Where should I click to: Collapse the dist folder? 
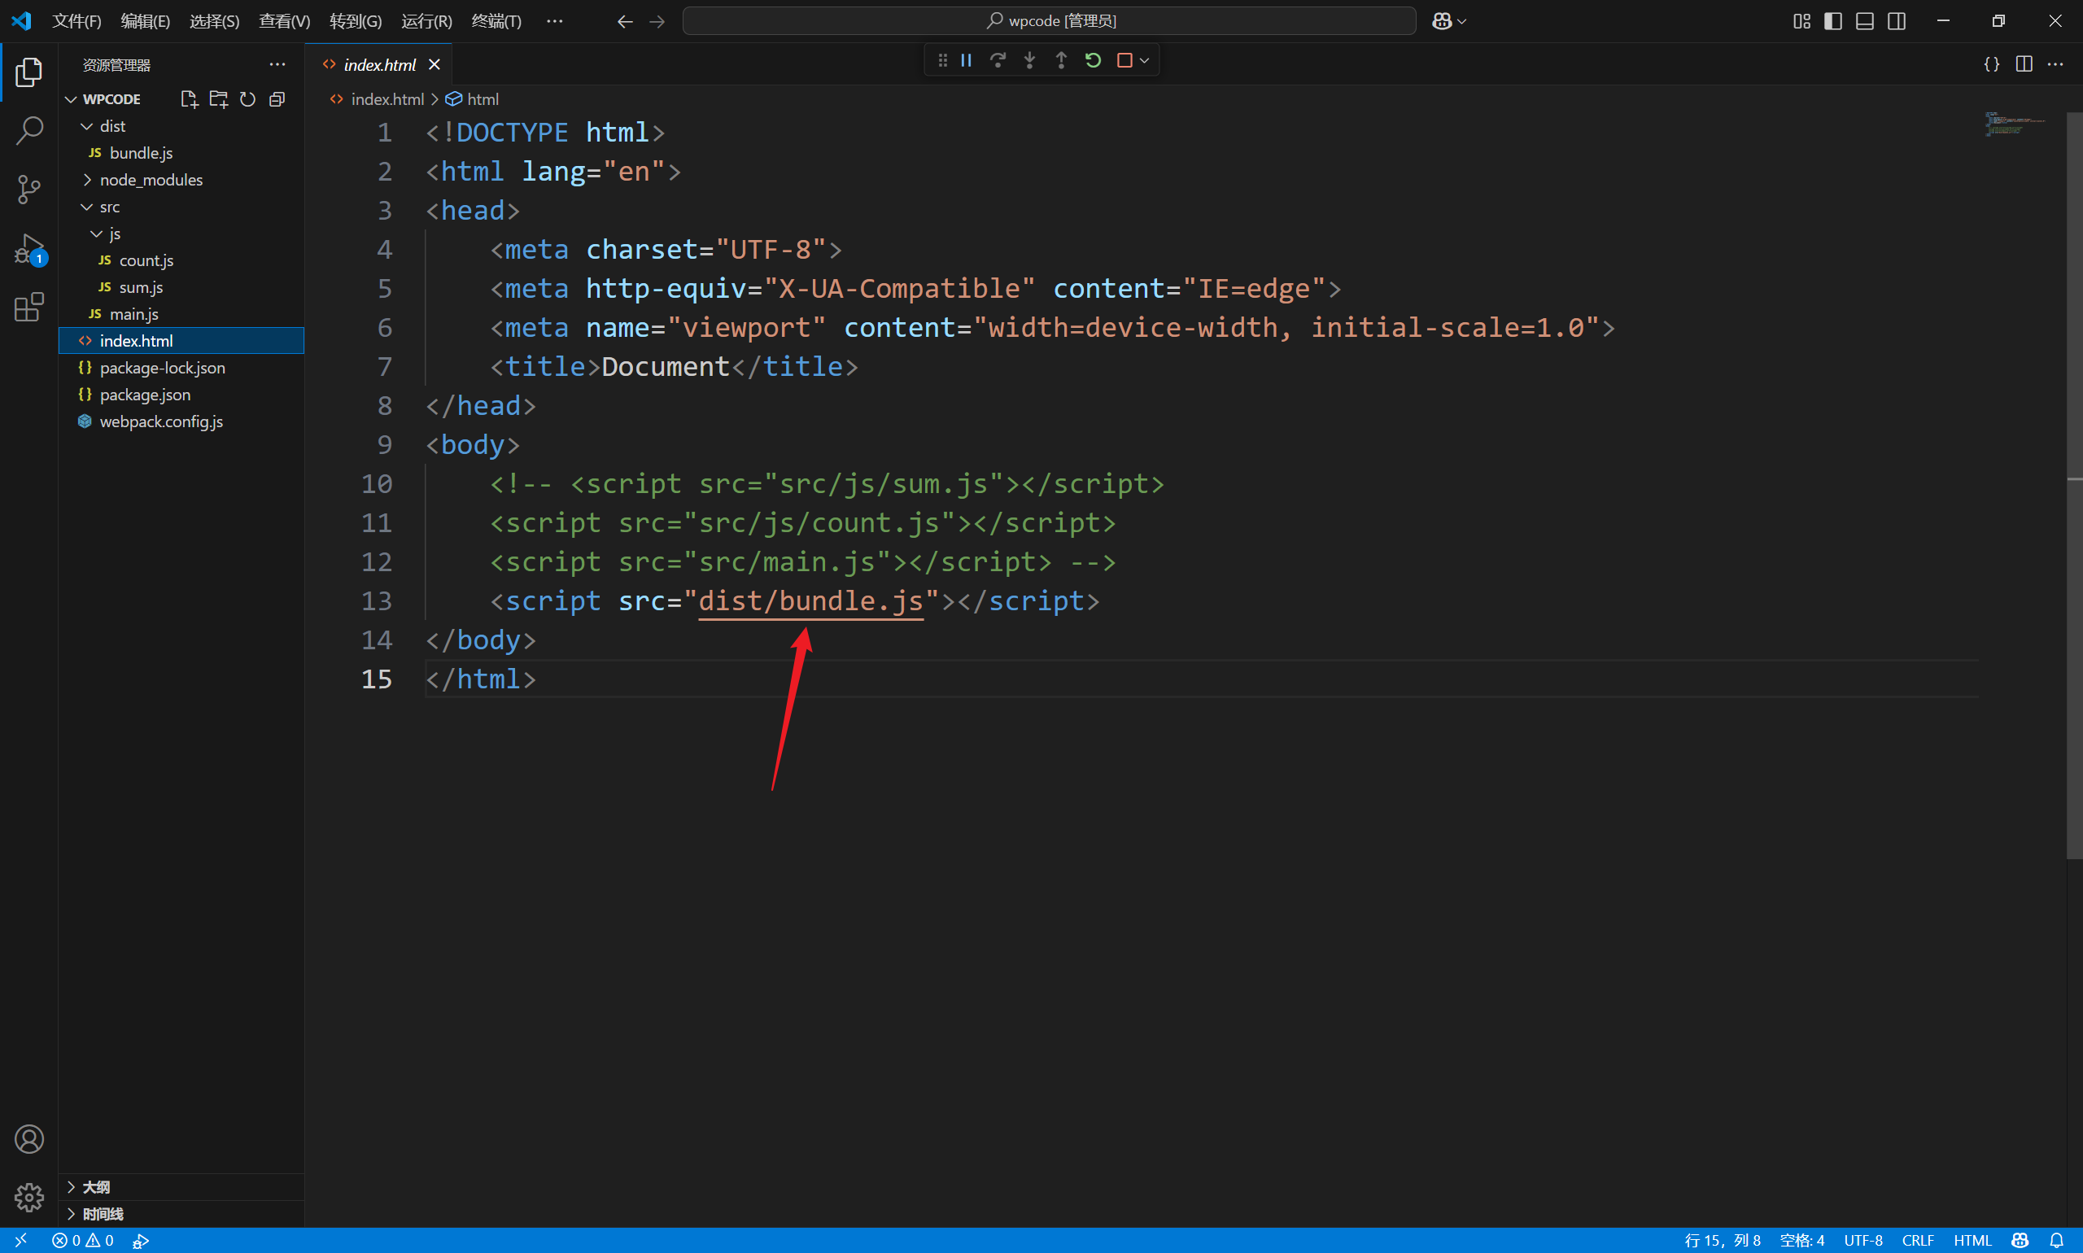87,126
